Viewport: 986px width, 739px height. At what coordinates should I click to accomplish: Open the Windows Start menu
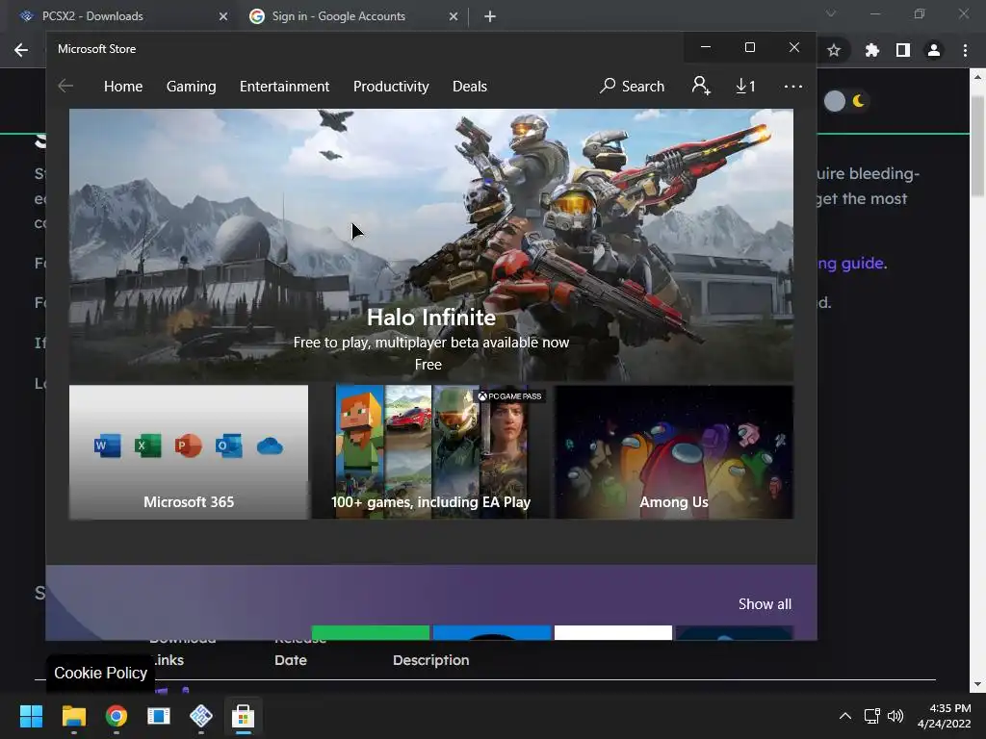coord(31,716)
